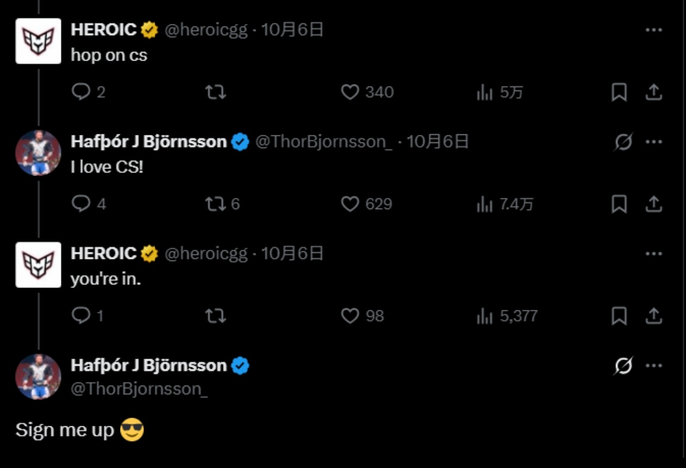Open more options on "you're in." tweet
Image resolution: width=686 pixels, height=468 pixels.
click(x=654, y=253)
